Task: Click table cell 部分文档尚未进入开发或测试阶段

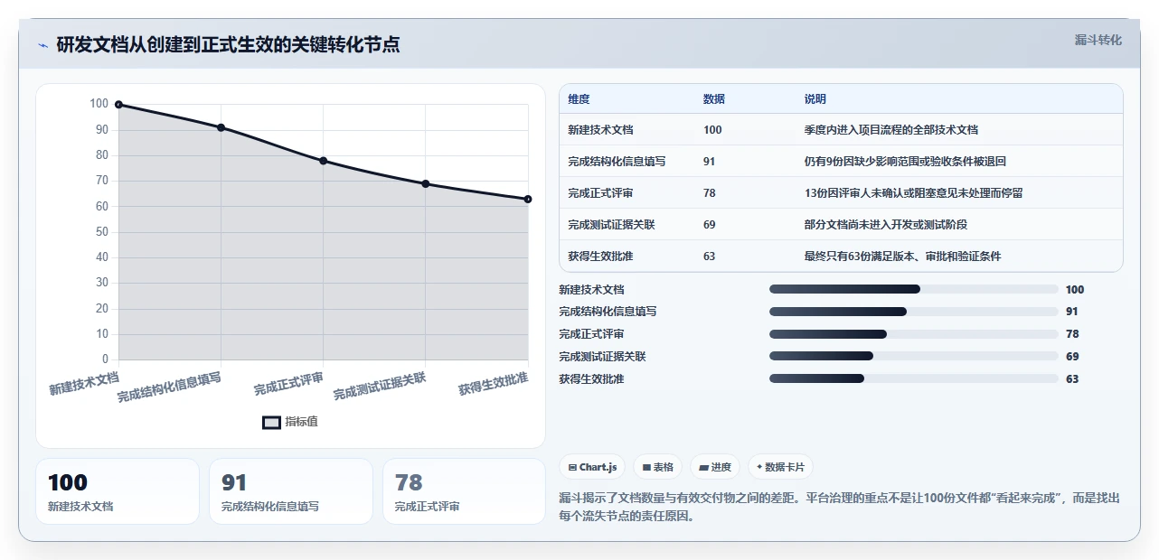Action: 886,225
